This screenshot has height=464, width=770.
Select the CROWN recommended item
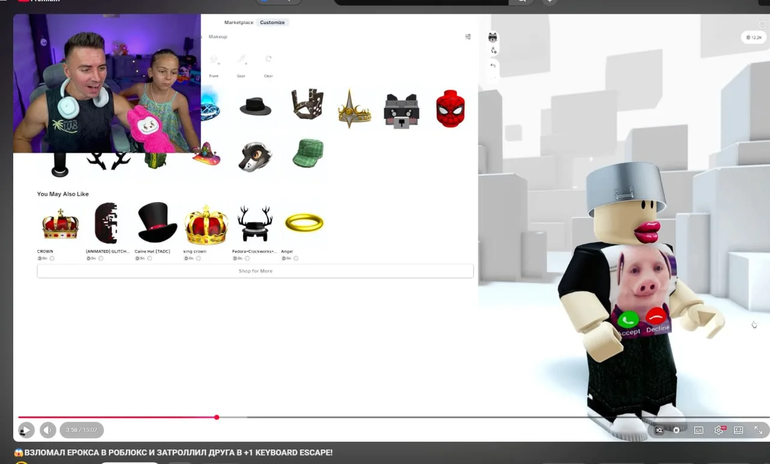(x=60, y=224)
